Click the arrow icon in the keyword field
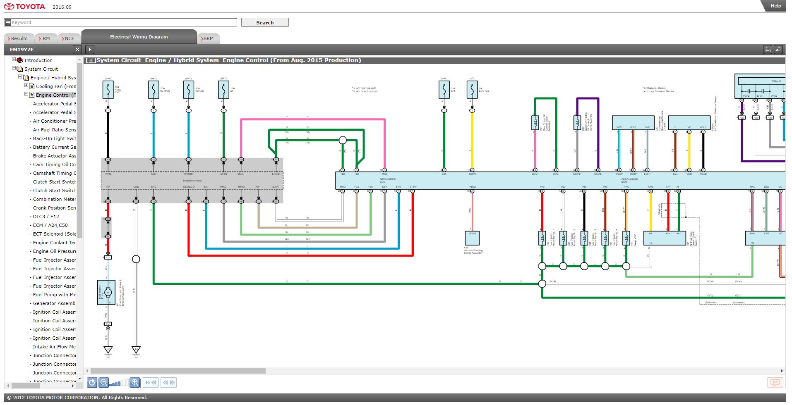Image resolution: width=792 pixels, height=405 pixels. pos(7,22)
